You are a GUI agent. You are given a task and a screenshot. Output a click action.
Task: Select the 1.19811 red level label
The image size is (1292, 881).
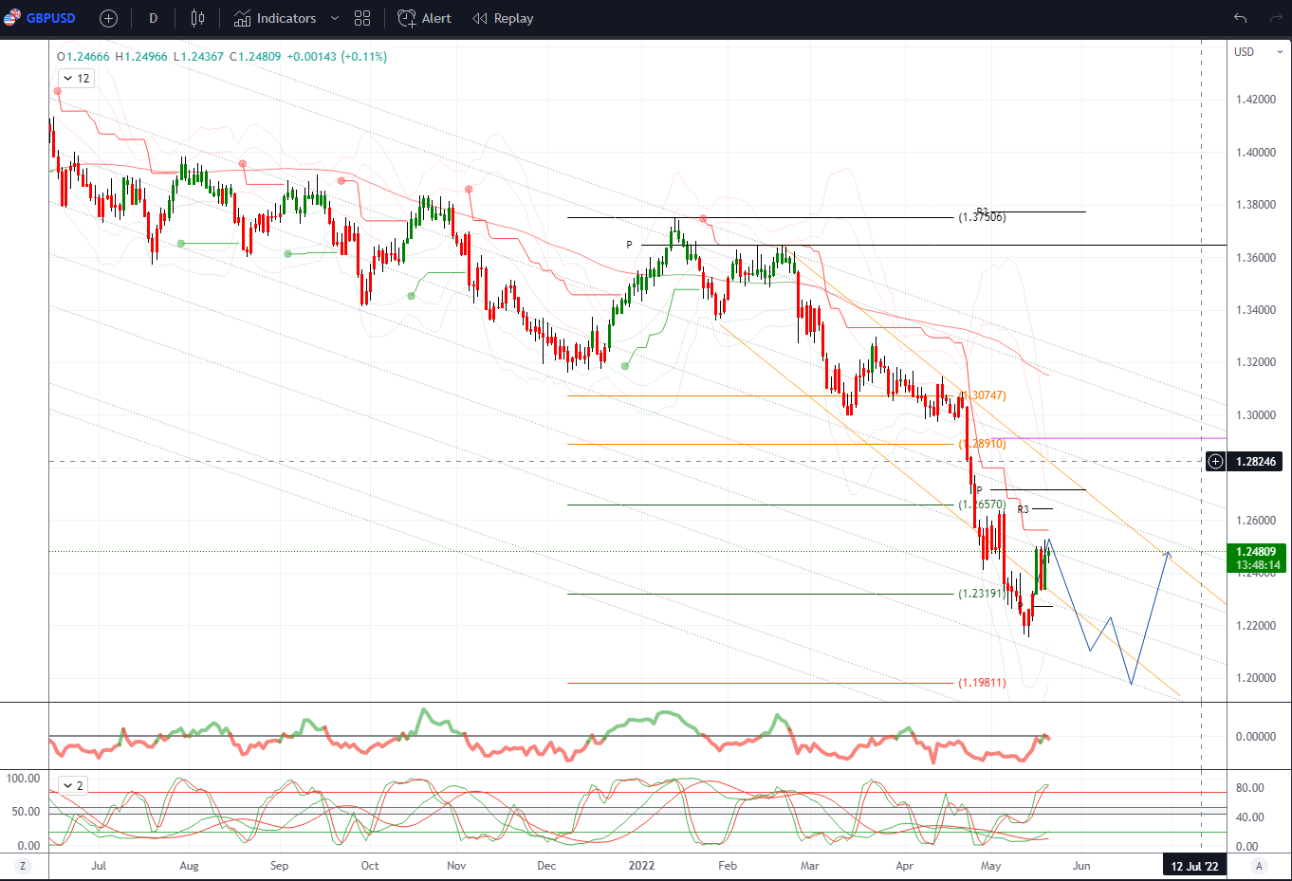[982, 683]
